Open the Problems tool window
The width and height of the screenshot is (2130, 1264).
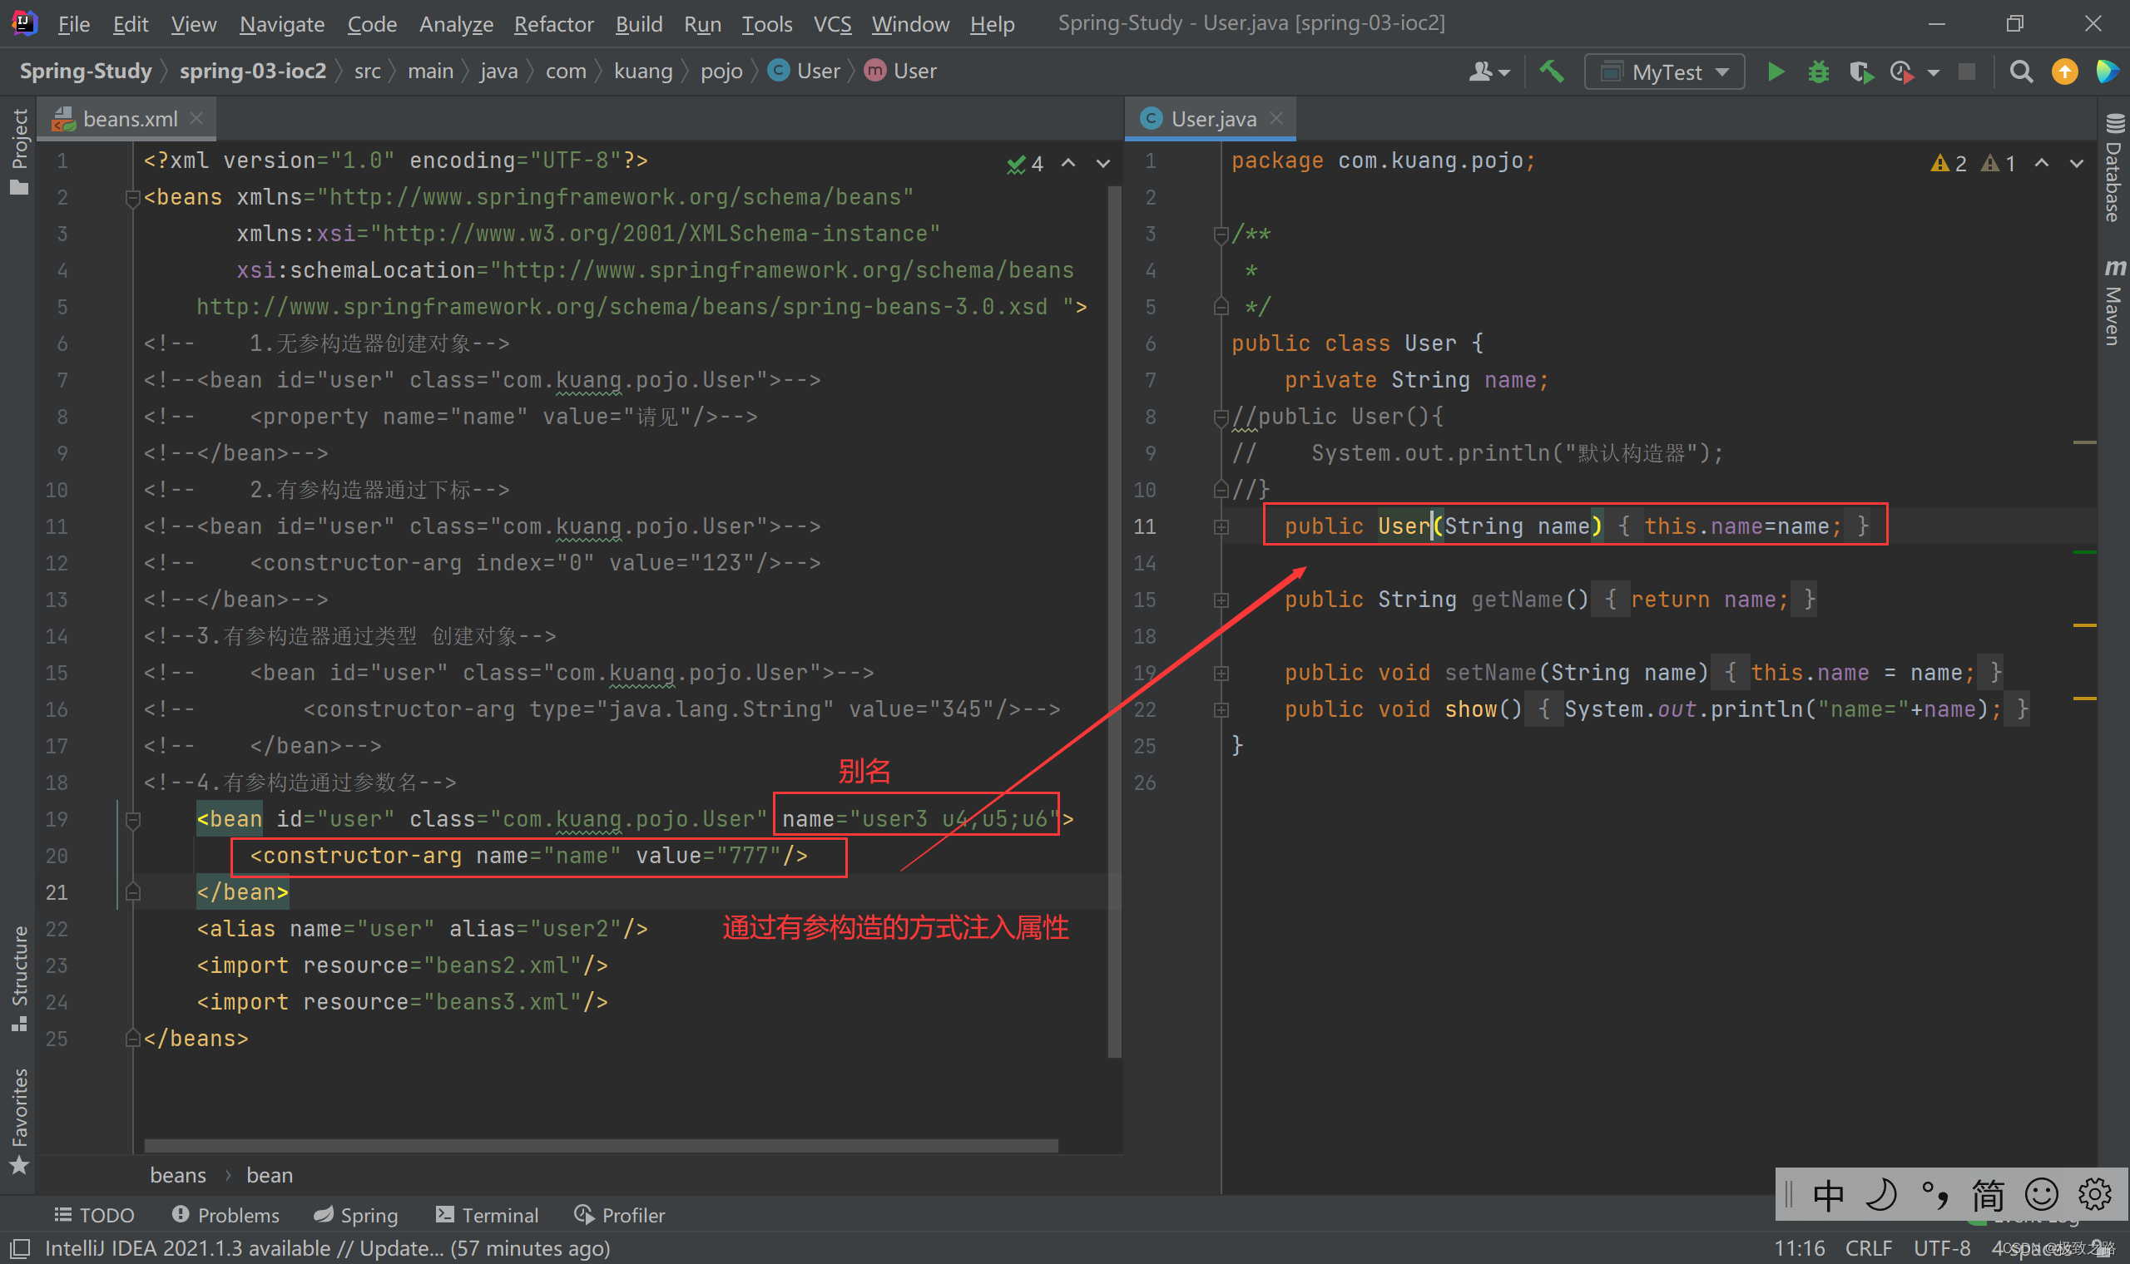[225, 1216]
